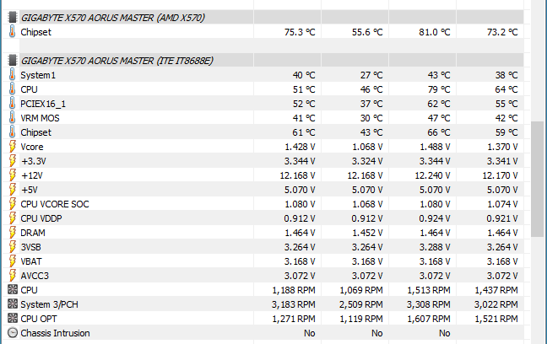Image resolution: width=547 pixels, height=344 pixels.
Task: Click the CPU VCORE SOC bolt icon
Action: click(x=12, y=203)
